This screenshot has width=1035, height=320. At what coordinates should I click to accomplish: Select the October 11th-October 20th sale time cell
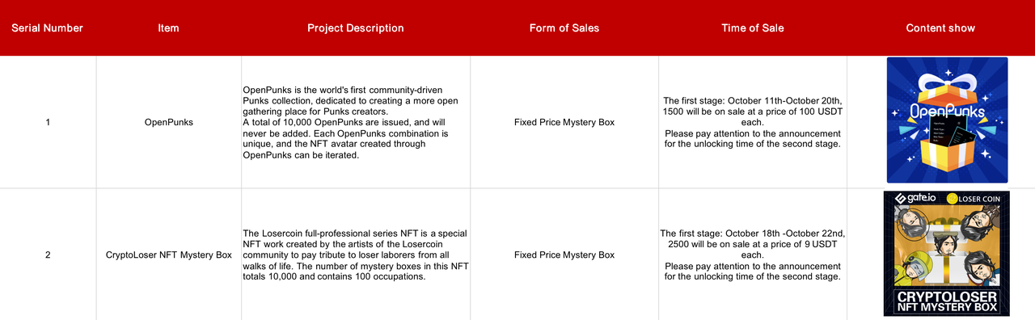(752, 122)
